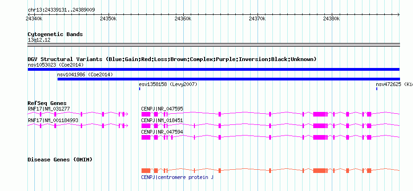Open transcript label RNF17|NM_001184993
Viewport: 413px width, 191px height.
pos(53,120)
